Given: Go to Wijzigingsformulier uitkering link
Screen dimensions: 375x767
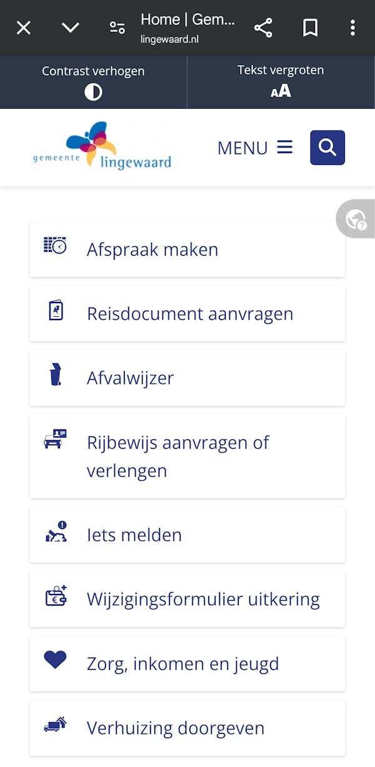Looking at the screenshot, I should [203, 599].
